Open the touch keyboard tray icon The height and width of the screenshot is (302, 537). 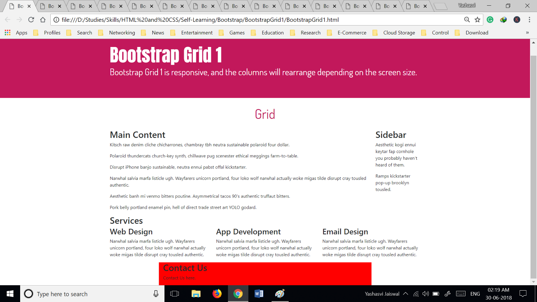pyautogui.click(x=461, y=294)
